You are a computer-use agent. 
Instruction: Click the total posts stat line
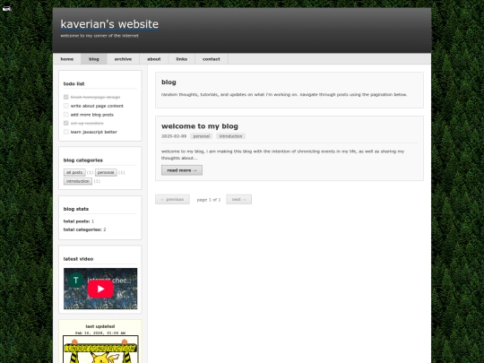79,221
